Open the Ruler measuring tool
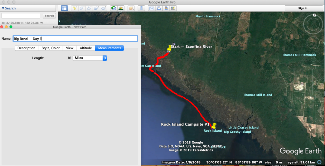Image resolution: width=325 pixels, height=166 pixels. (141, 8)
